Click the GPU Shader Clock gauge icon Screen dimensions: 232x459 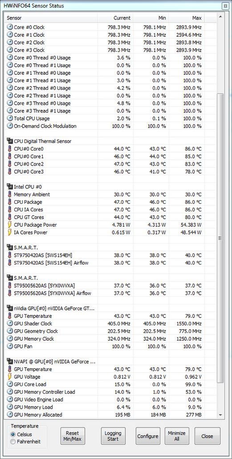(x=10, y=324)
